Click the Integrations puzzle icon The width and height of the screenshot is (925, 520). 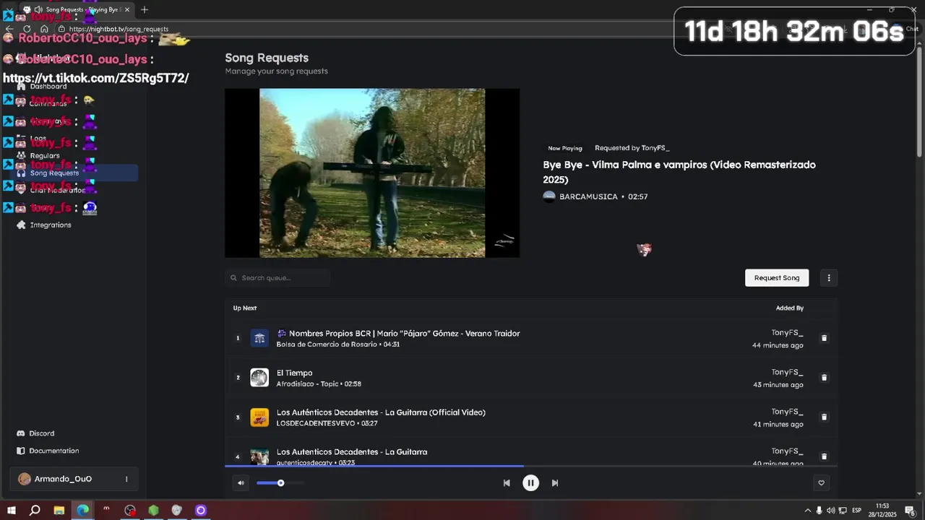21,225
